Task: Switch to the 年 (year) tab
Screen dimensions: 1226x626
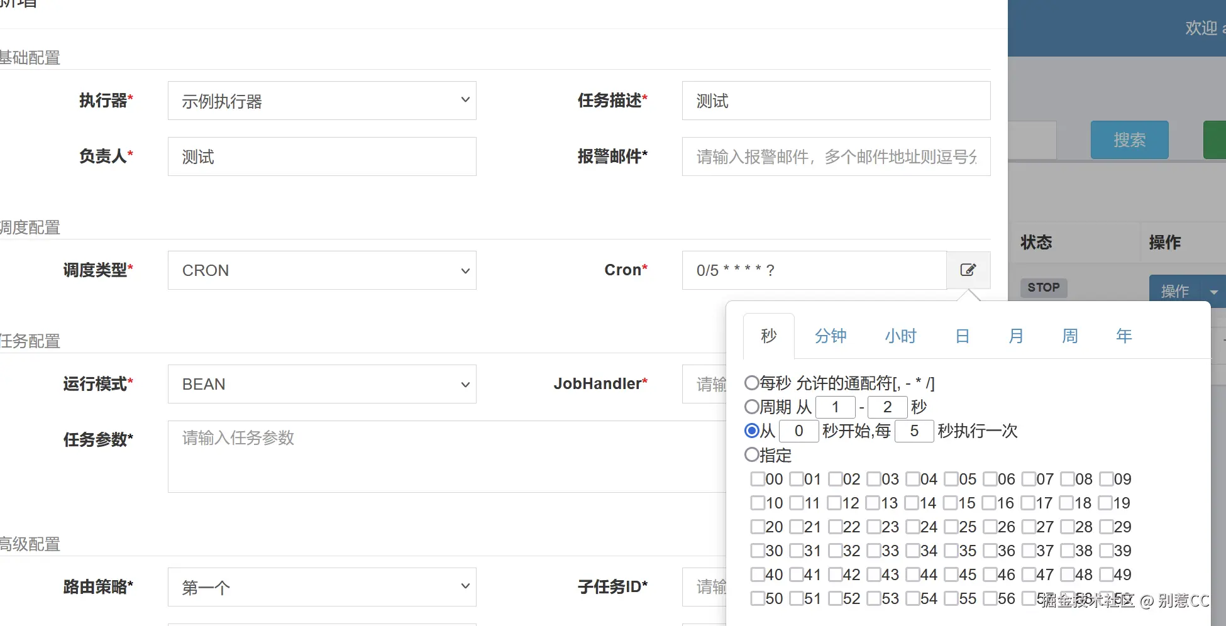Action: (x=1124, y=336)
